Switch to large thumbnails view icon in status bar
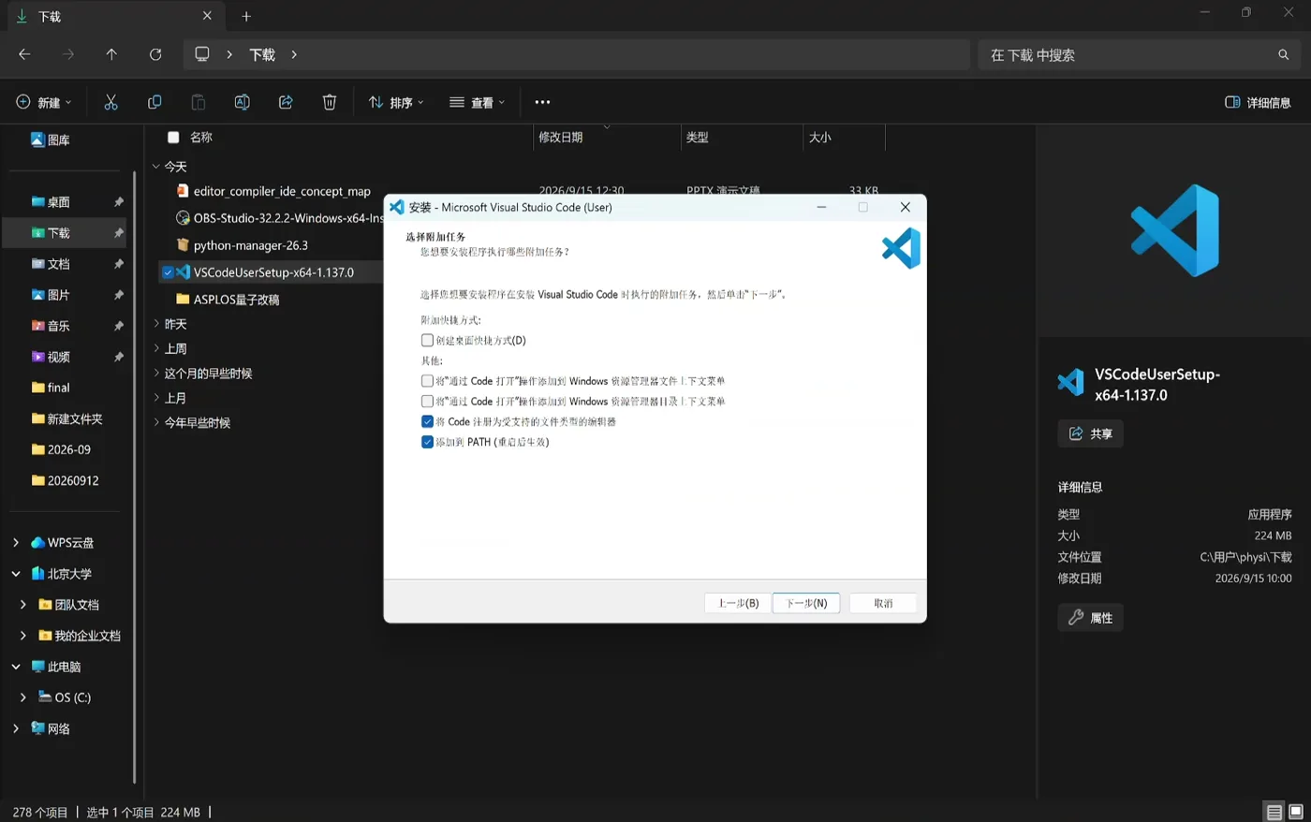The height and width of the screenshot is (822, 1311). point(1296,812)
